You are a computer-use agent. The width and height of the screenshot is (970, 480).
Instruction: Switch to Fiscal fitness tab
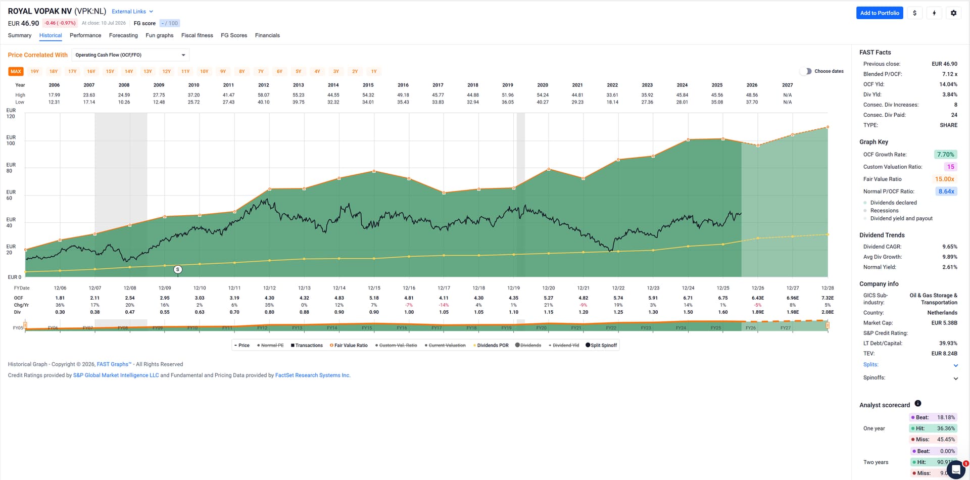[197, 35]
